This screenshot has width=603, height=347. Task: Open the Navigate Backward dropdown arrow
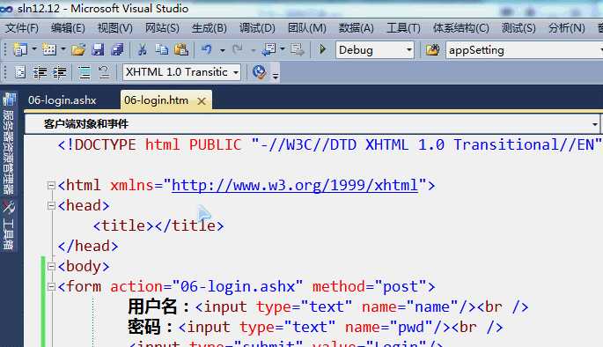(283, 49)
